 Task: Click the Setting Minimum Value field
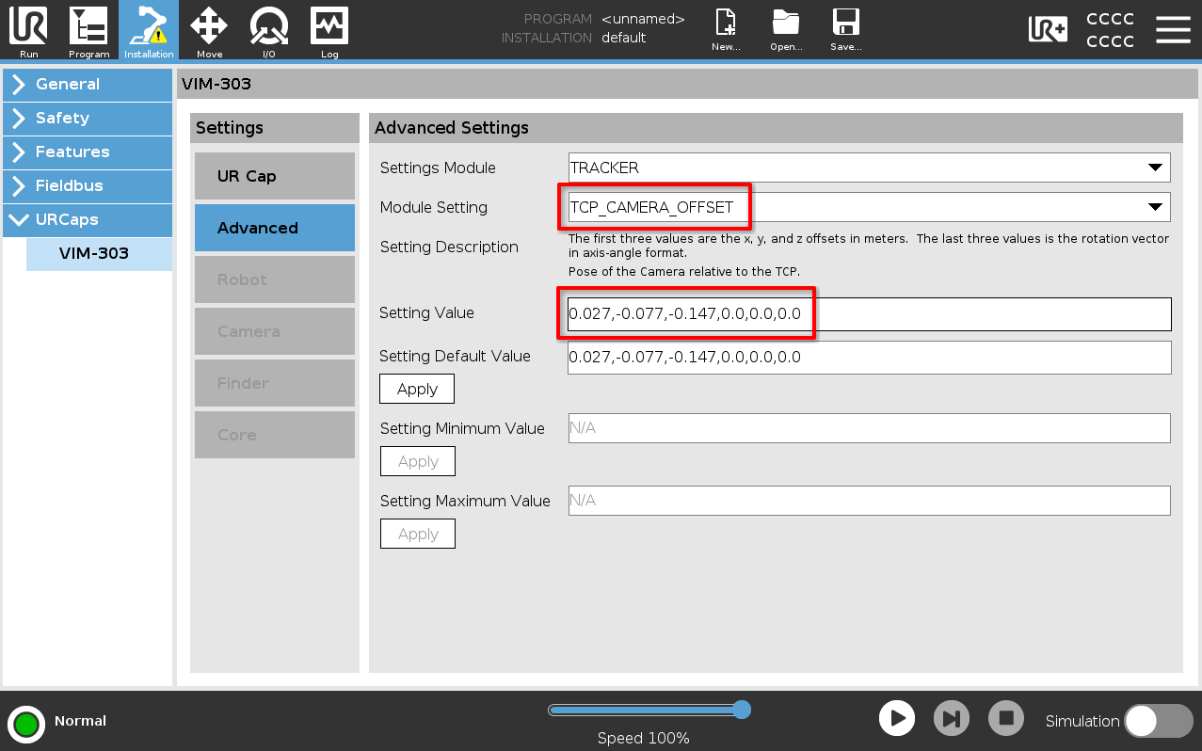coord(870,428)
